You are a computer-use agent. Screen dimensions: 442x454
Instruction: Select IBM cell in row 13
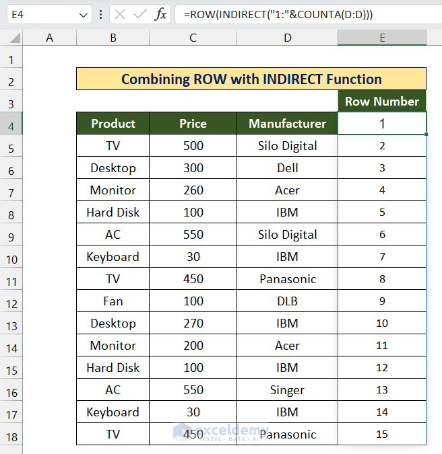coord(288,323)
